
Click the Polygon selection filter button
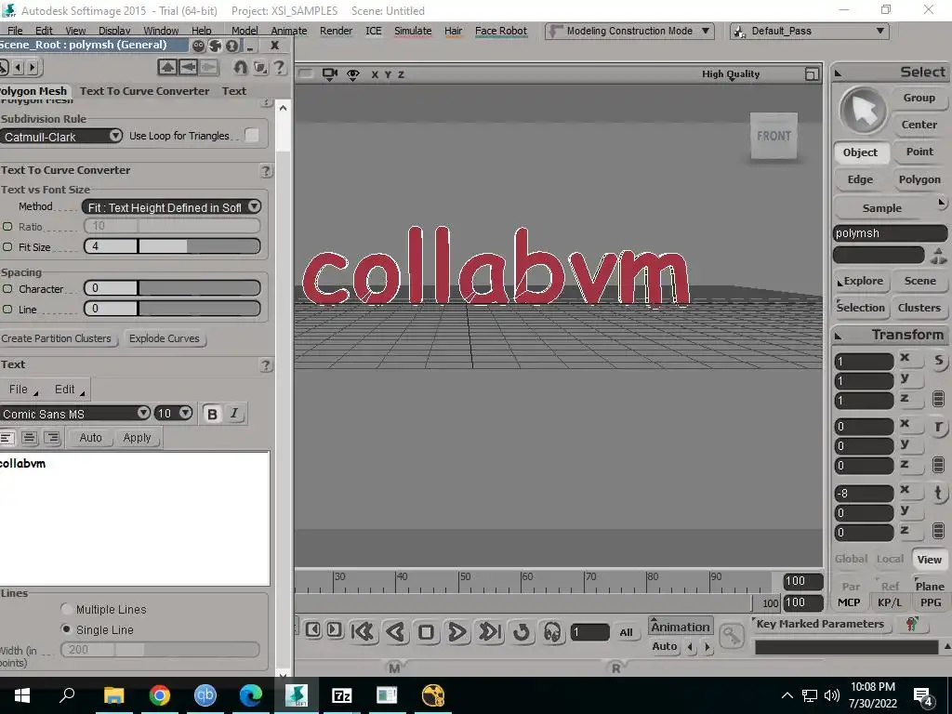919,179
